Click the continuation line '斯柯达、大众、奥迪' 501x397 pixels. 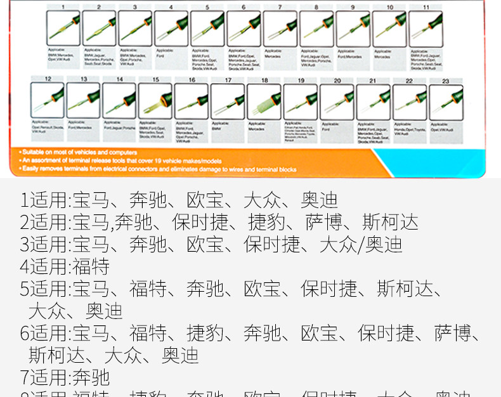tap(114, 355)
